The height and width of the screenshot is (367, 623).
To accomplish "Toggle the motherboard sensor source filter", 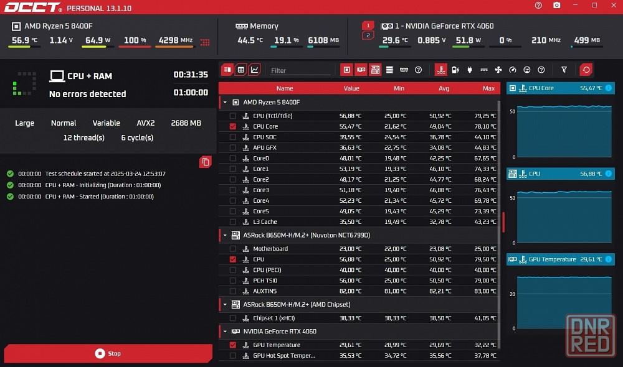I will 375,70.
